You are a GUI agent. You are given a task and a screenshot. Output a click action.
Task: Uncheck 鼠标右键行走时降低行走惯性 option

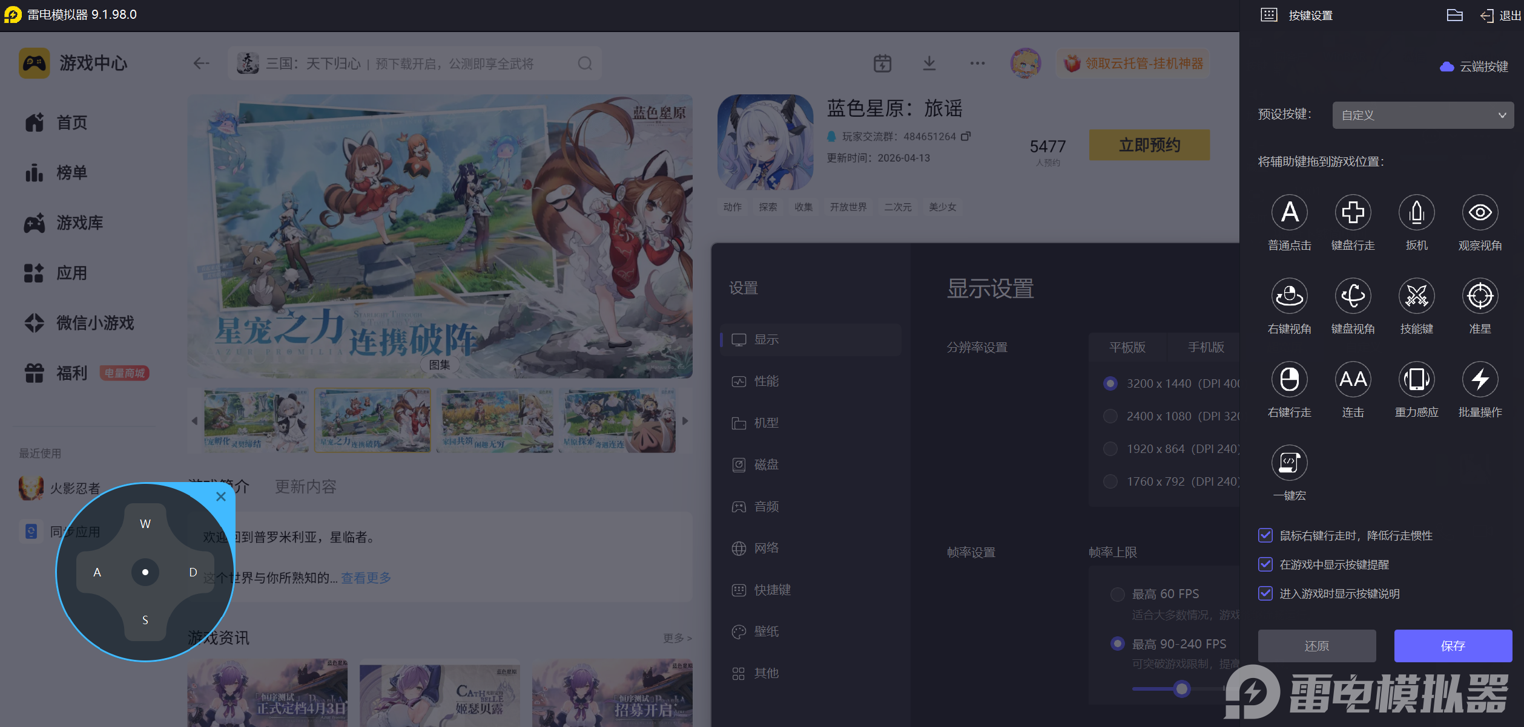point(1265,535)
